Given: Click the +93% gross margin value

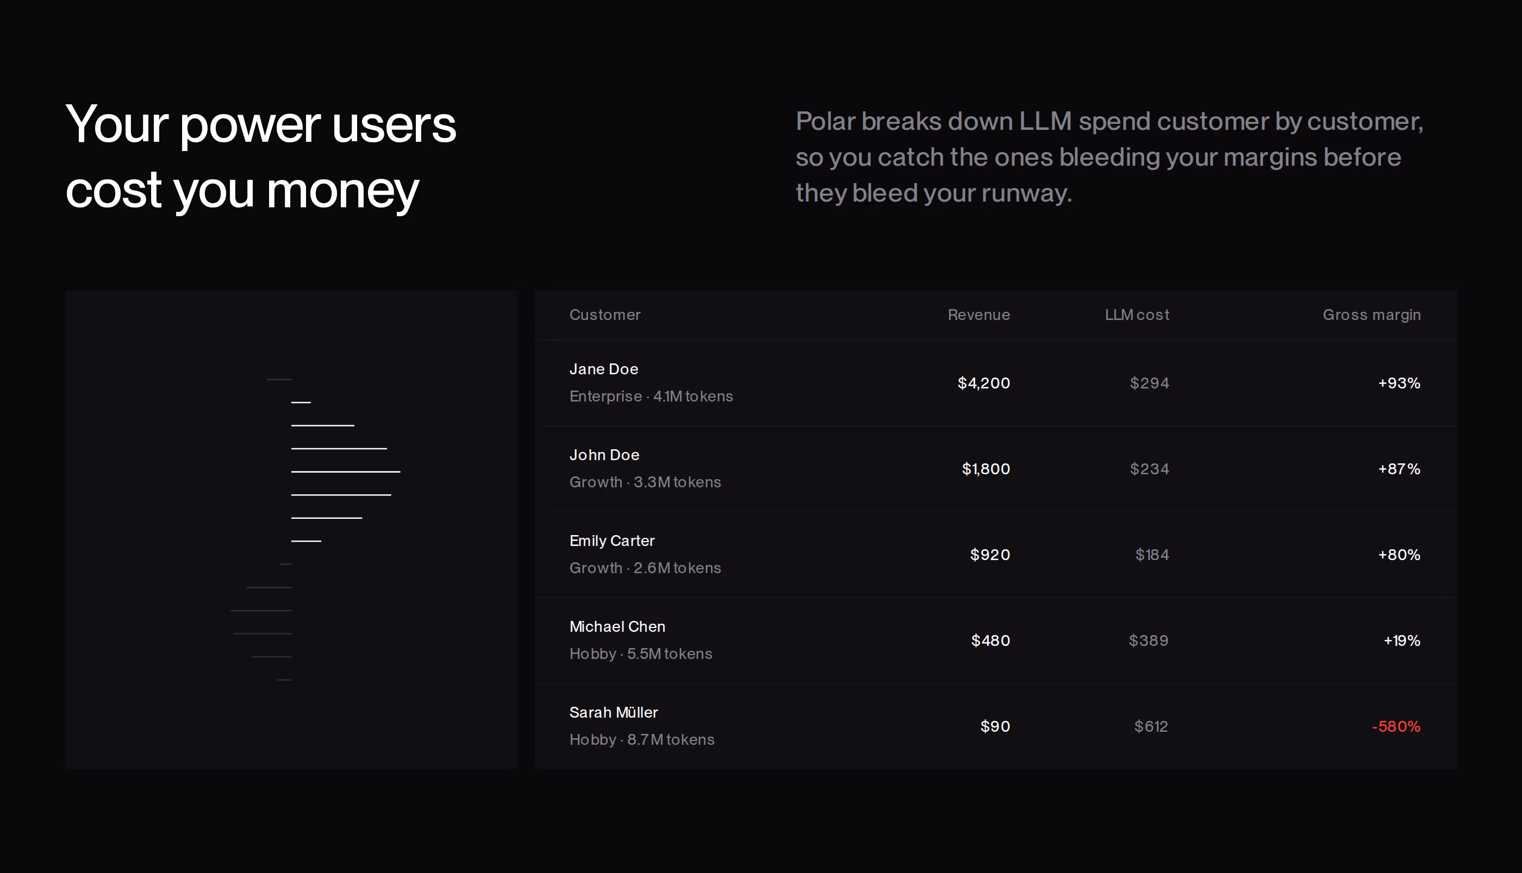Looking at the screenshot, I should [1399, 383].
